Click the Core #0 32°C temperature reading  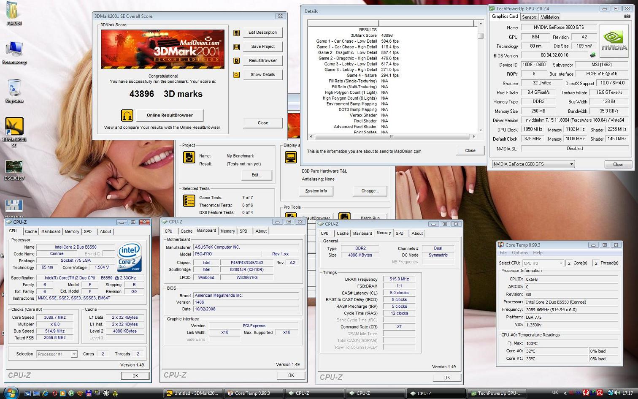click(x=557, y=351)
